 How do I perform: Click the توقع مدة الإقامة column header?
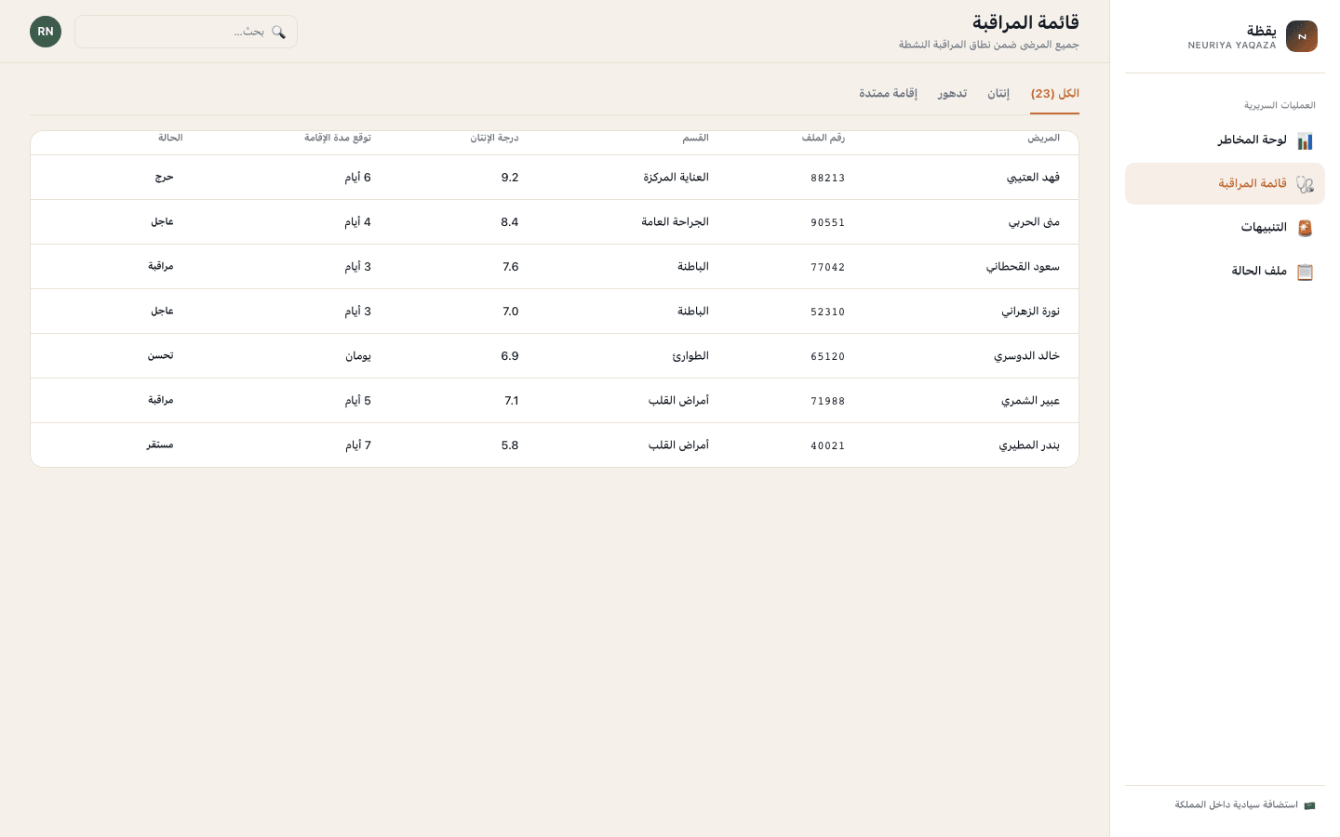pos(338,138)
